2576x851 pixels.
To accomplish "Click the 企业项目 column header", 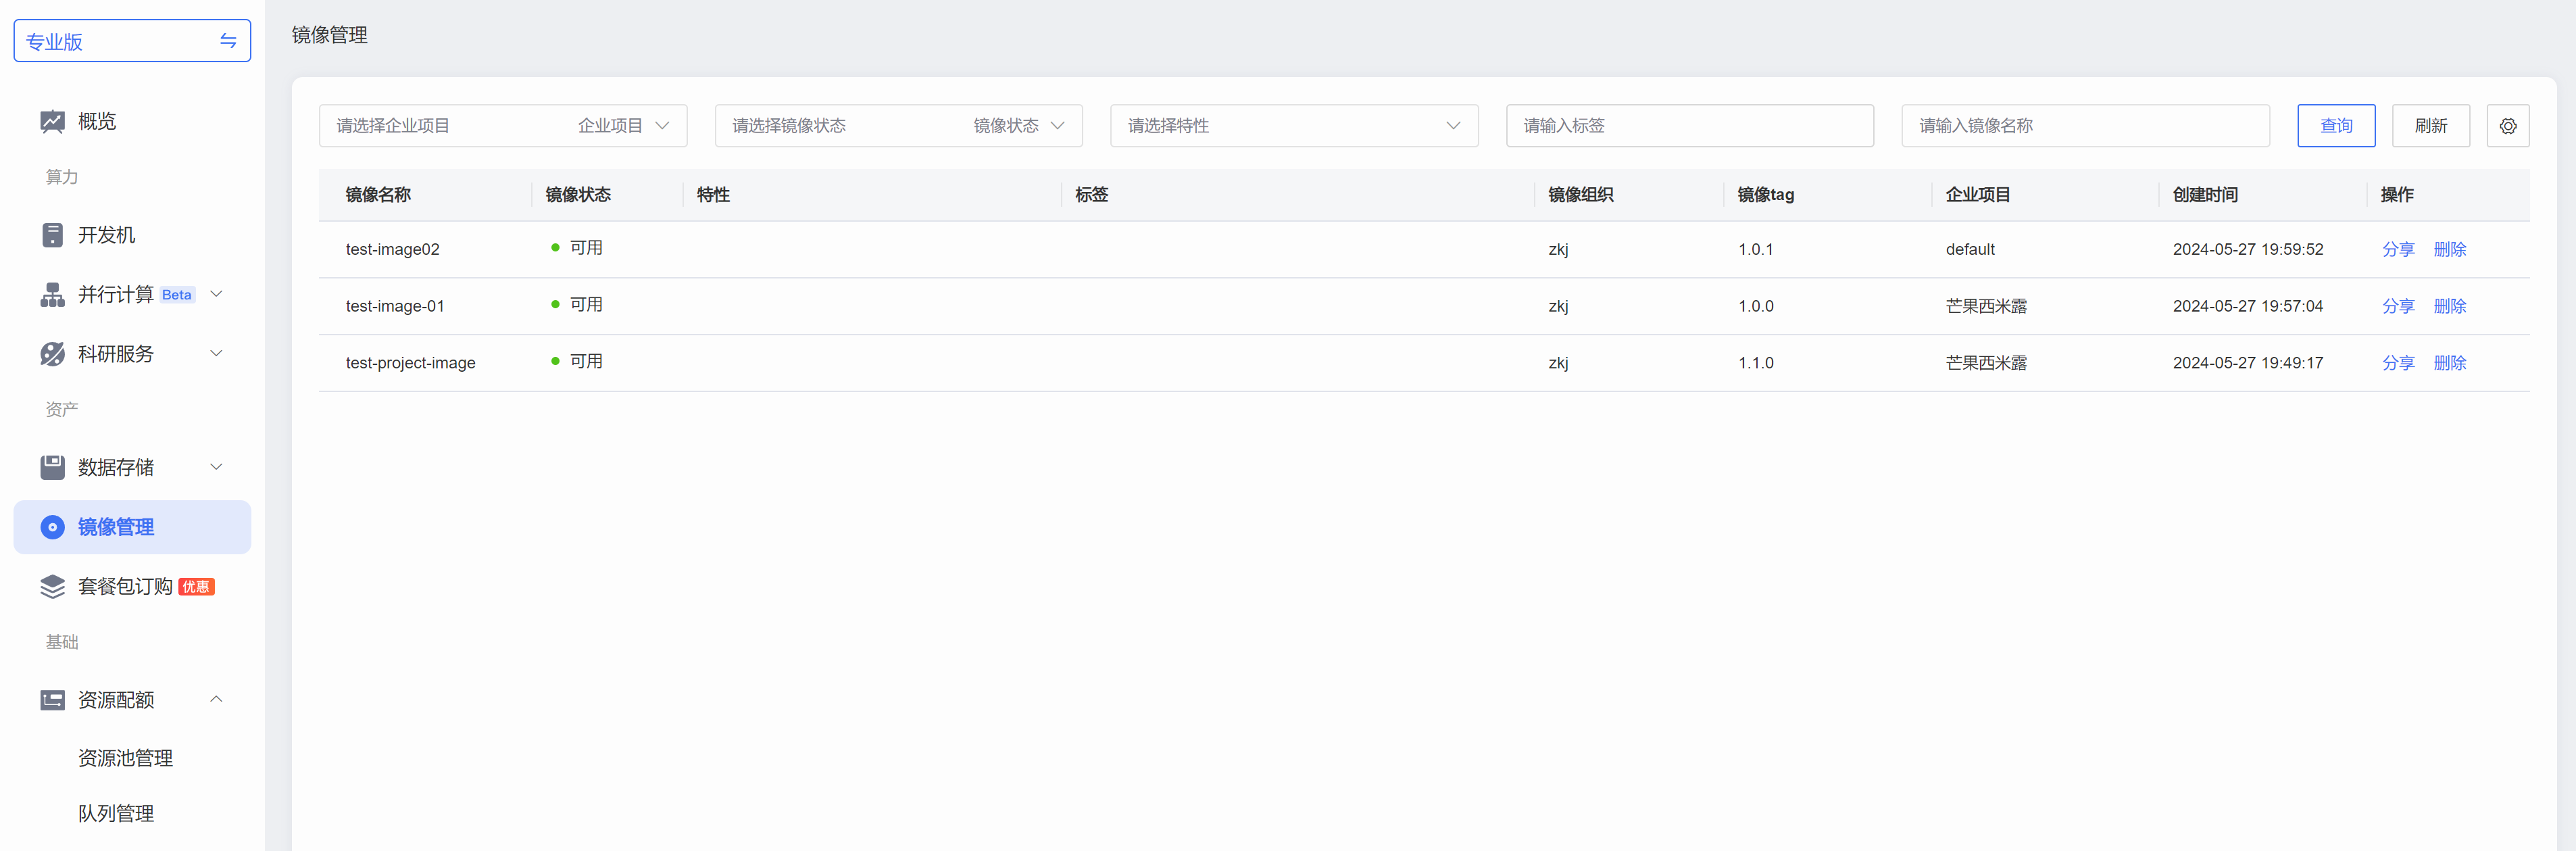I will tap(1978, 195).
